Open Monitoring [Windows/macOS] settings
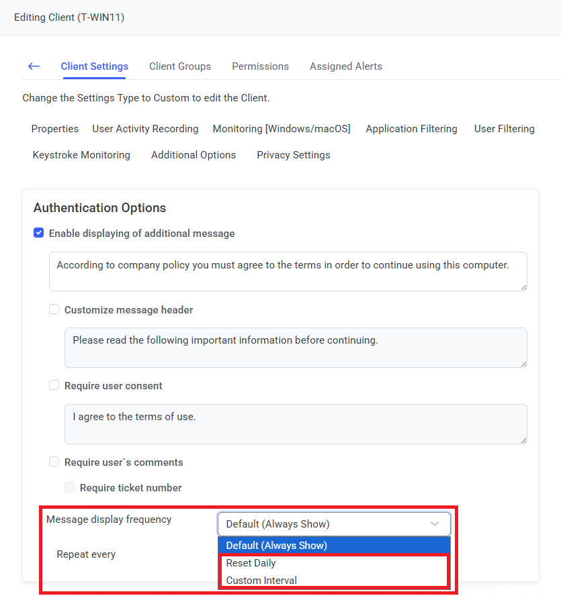 coord(282,129)
